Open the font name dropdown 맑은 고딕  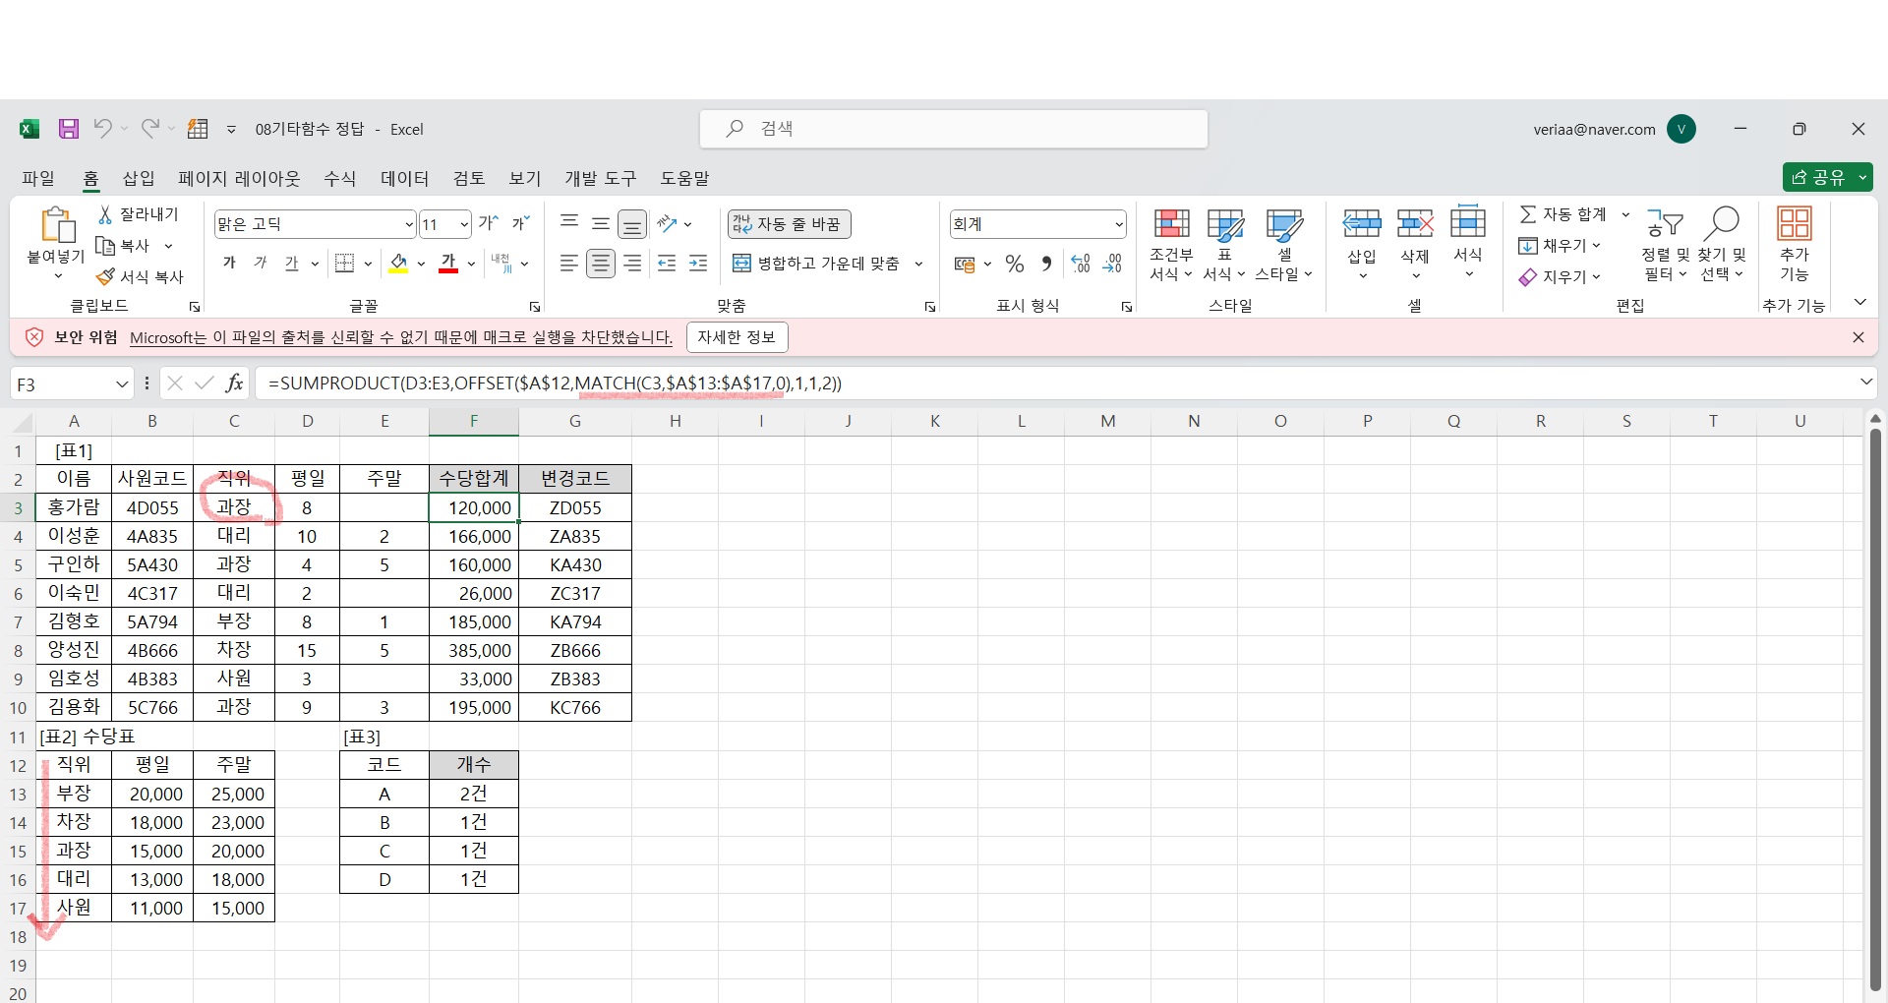[x=409, y=224]
